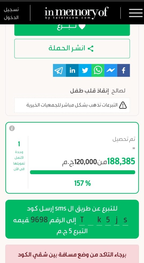Click the heart icon on donate button
This screenshot has width=144, height=263.
[x=82, y=27]
